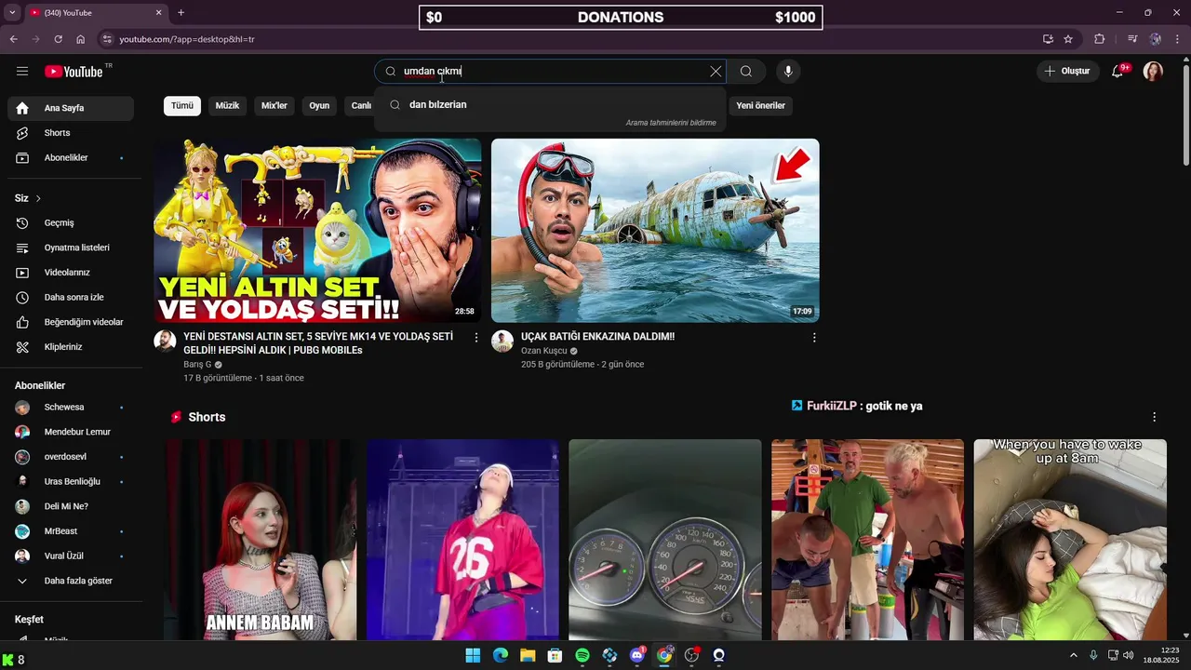Open the wake up at 8am short
The image size is (1191, 670).
tap(1070, 540)
